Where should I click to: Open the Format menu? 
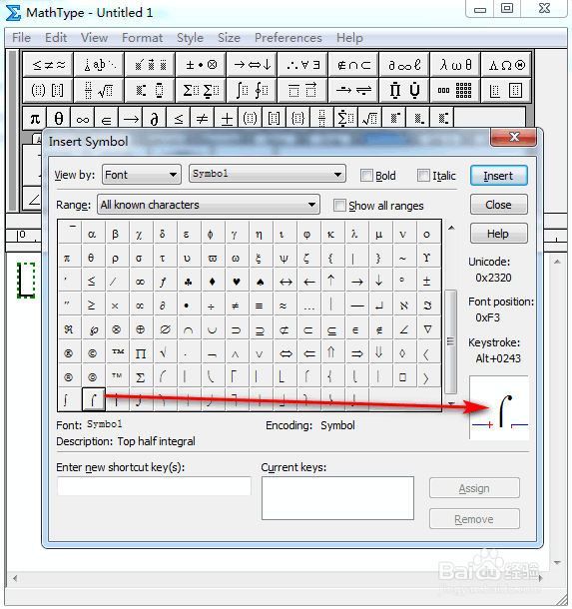142,38
